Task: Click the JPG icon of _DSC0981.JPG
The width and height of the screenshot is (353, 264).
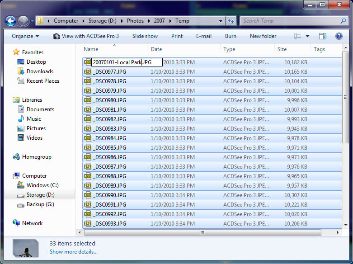Action: pyautogui.click(x=87, y=109)
